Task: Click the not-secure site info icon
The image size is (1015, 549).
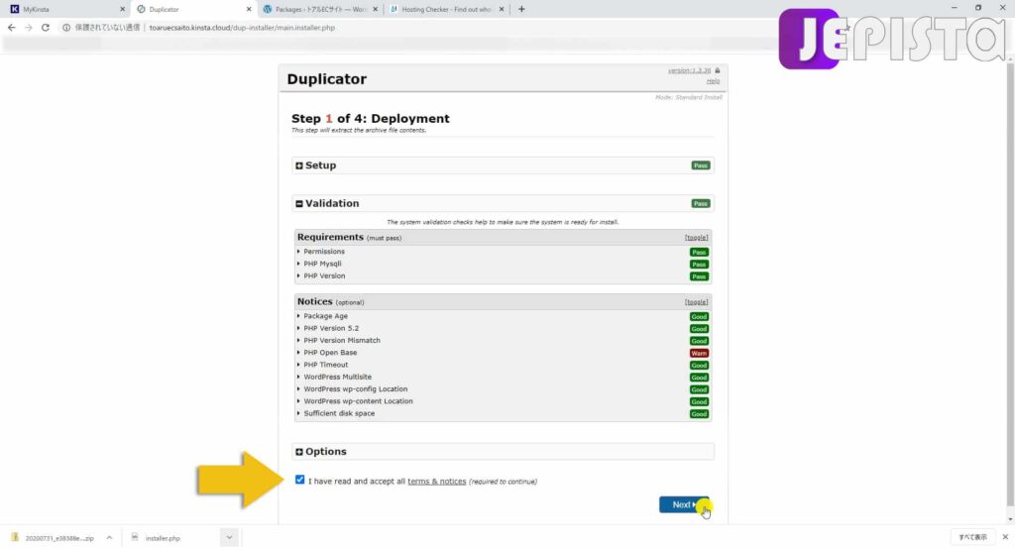Action: pyautogui.click(x=66, y=28)
